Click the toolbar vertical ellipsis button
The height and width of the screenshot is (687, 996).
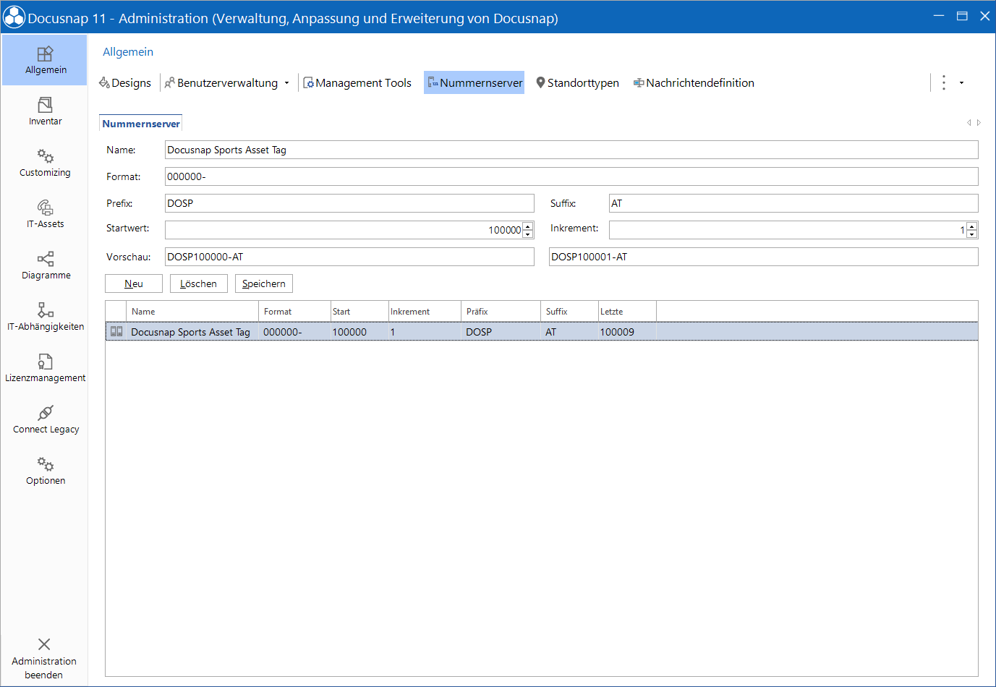click(x=943, y=82)
